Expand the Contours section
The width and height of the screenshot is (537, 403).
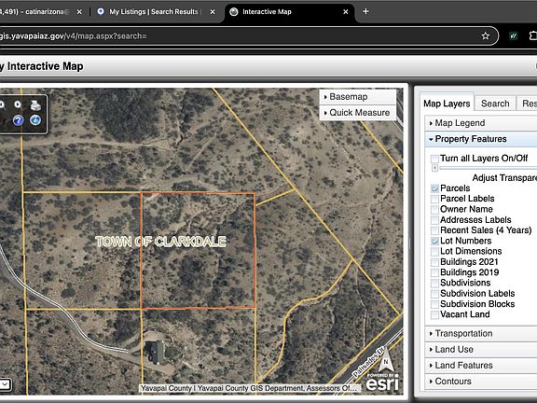coord(481,382)
